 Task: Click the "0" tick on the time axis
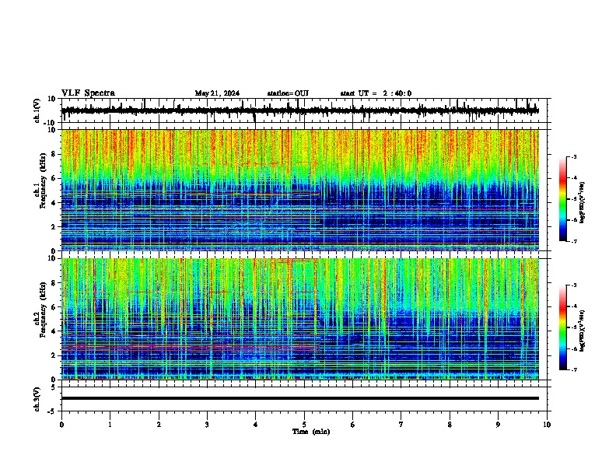point(61,425)
